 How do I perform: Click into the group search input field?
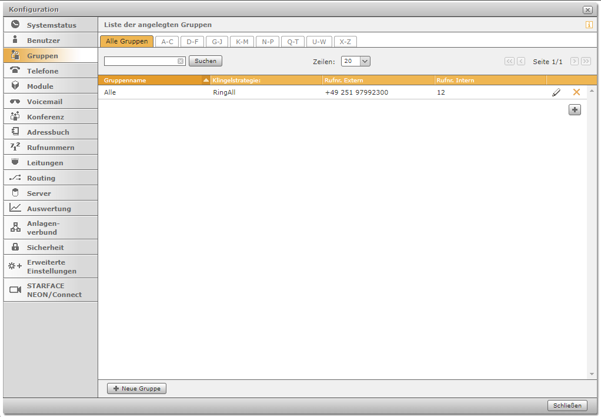(141, 61)
